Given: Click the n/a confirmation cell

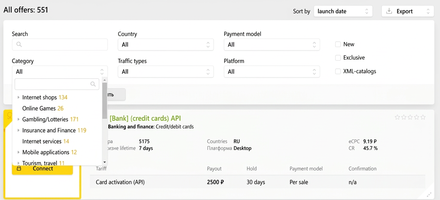Looking at the screenshot, I should tap(352, 182).
